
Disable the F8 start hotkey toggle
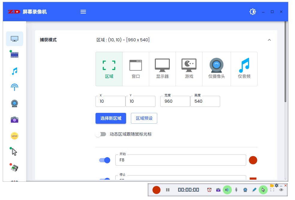[105, 160]
